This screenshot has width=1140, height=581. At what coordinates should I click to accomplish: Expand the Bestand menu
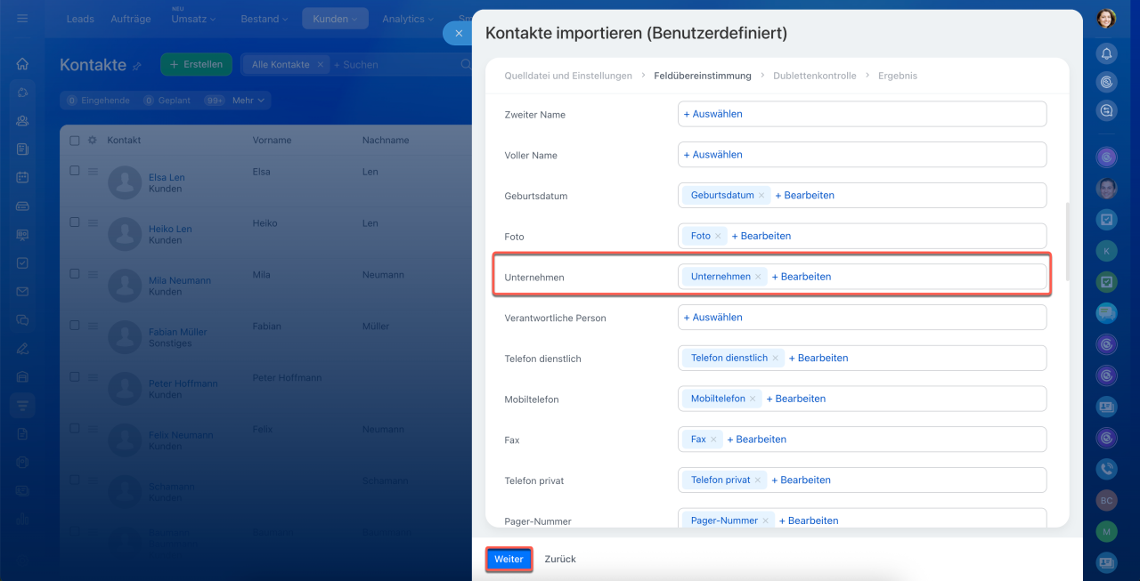265,19
